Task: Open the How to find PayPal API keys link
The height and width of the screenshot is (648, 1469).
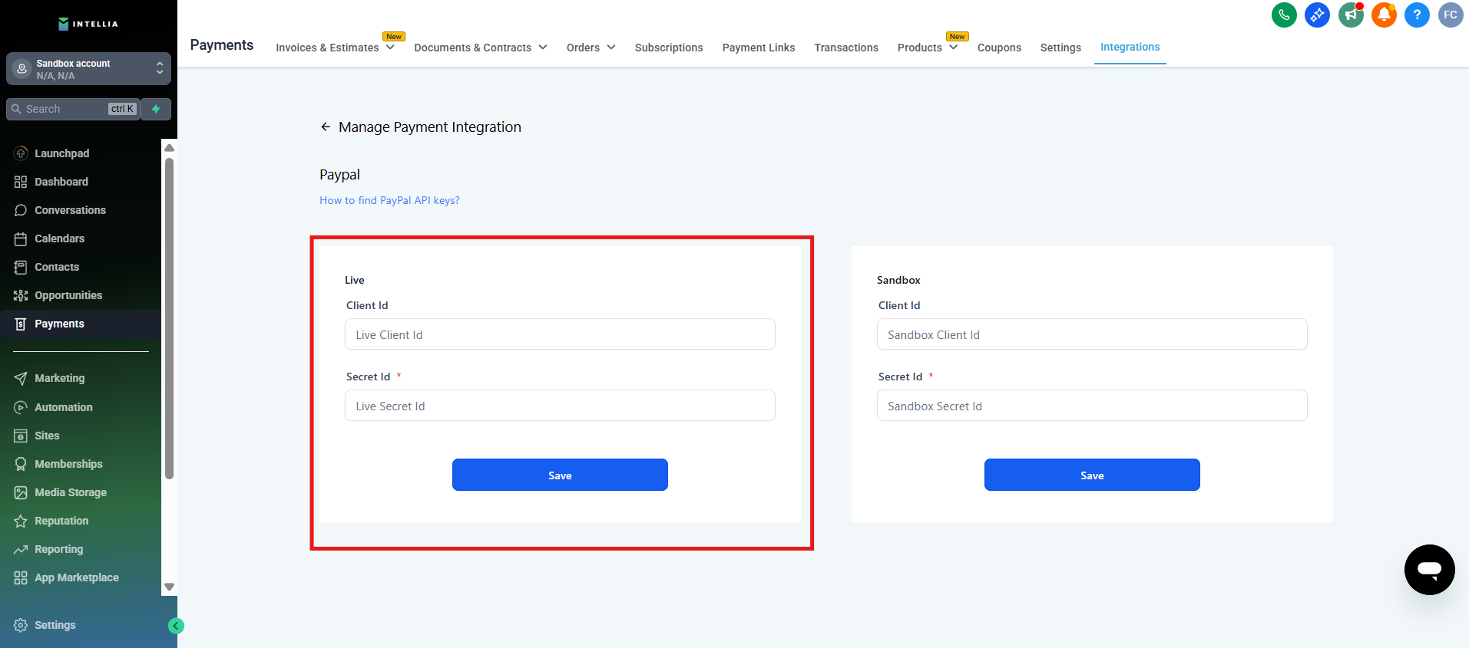Action: click(x=389, y=200)
